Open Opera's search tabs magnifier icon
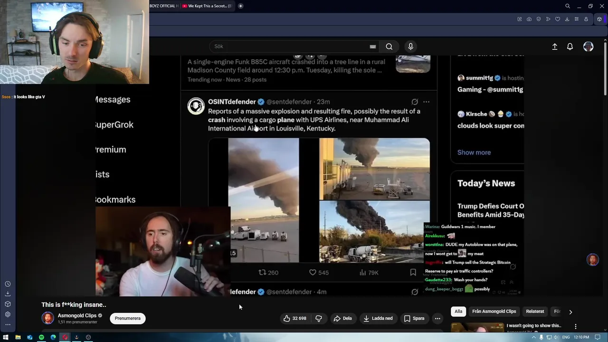Image resolution: width=608 pixels, height=342 pixels. click(568, 6)
